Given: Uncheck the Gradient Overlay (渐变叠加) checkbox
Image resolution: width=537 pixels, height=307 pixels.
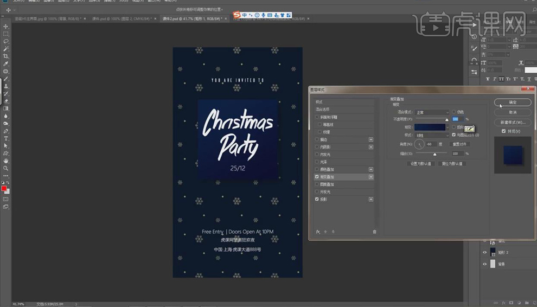Looking at the screenshot, I should (x=317, y=177).
